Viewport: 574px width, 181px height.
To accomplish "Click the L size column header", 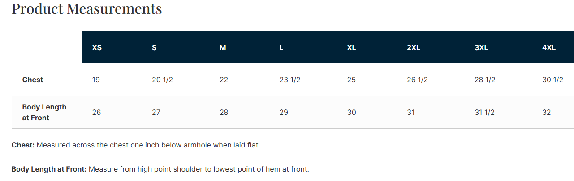I will pos(281,47).
